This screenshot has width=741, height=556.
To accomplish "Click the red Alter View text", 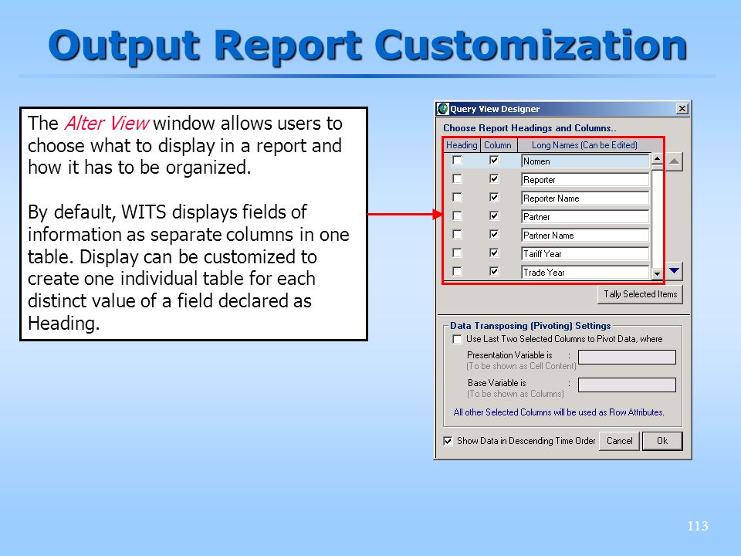I will click(x=107, y=124).
